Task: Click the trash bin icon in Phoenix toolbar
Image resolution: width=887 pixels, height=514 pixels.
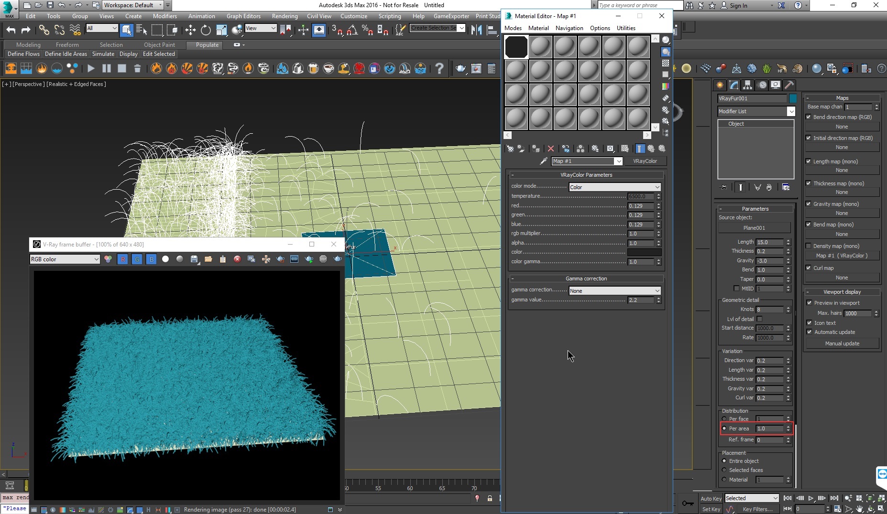Action: coord(137,68)
